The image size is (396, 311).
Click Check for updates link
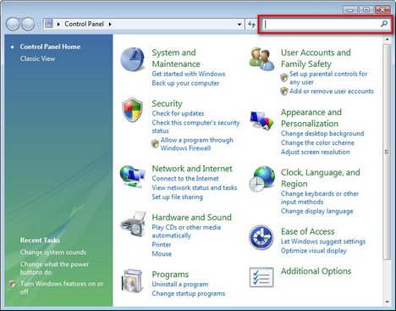coord(178,114)
